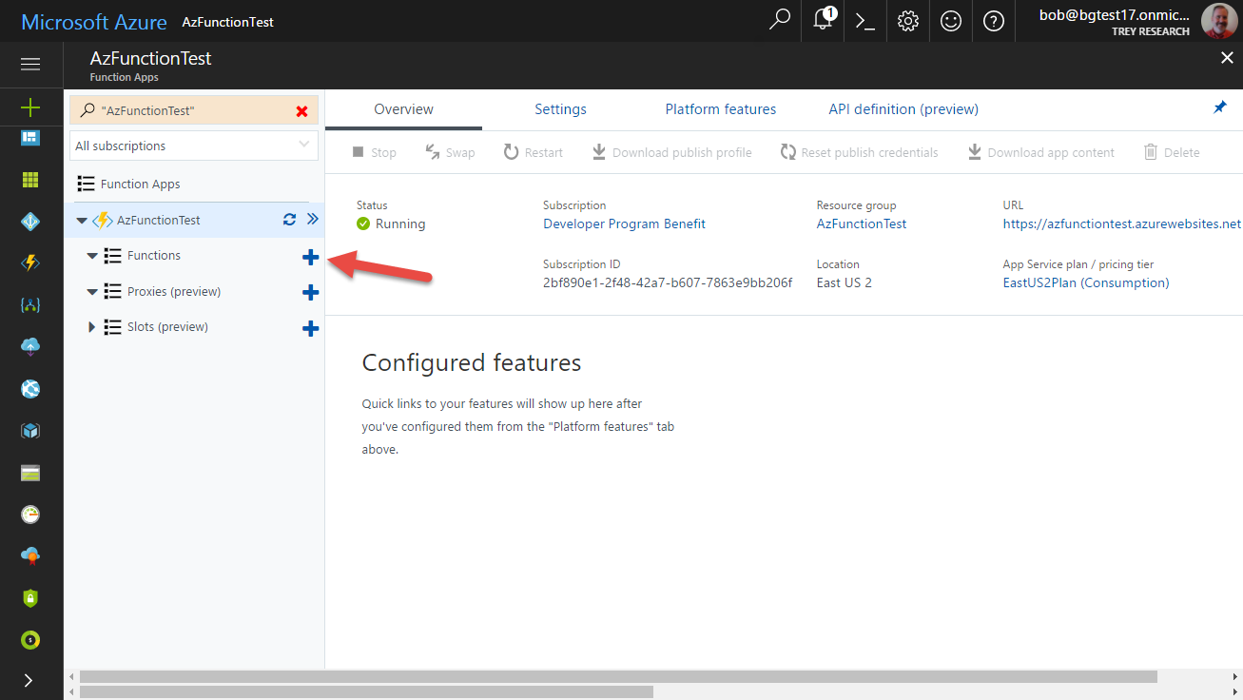Add a new slot with the plus
Image resolution: width=1243 pixels, height=700 pixels.
tap(310, 328)
